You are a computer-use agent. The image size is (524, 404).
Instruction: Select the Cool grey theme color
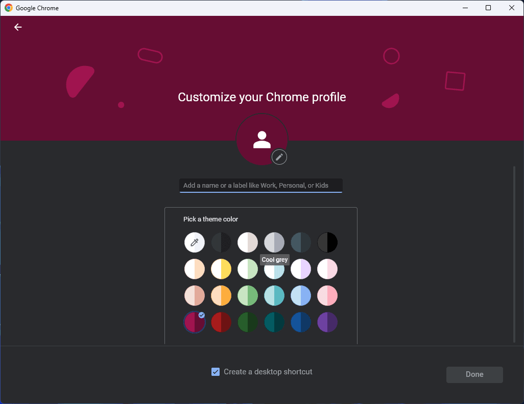[274, 242]
